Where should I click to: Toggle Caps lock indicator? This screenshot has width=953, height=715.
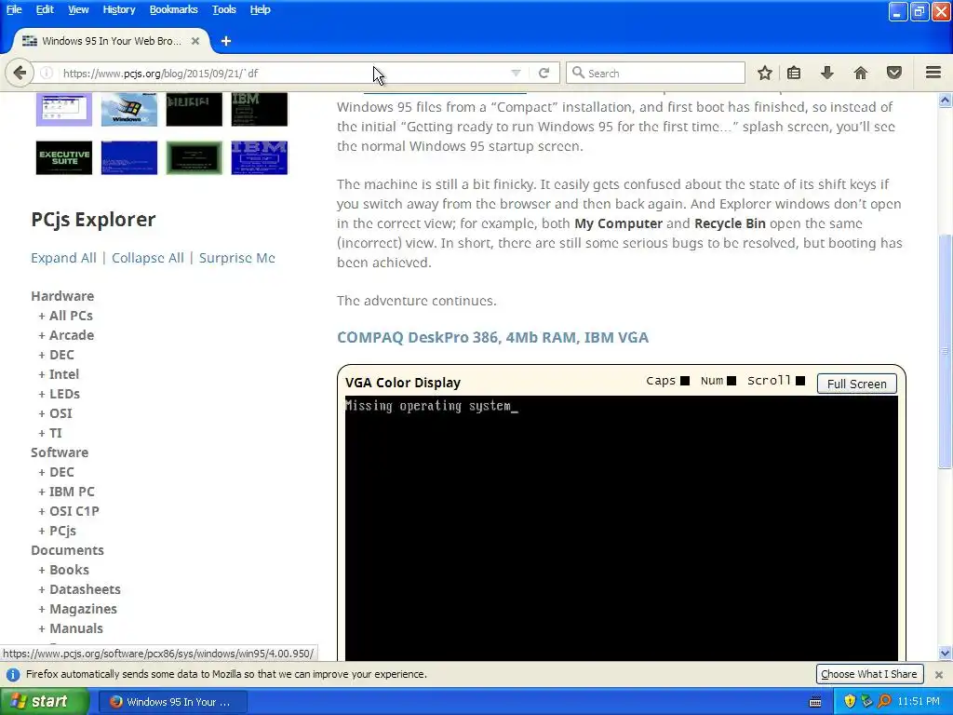coord(684,381)
